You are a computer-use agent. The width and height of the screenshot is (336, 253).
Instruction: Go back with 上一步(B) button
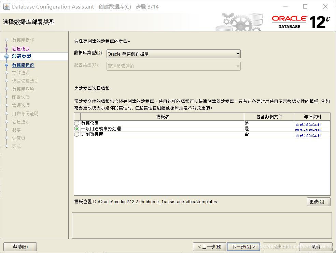(210, 247)
